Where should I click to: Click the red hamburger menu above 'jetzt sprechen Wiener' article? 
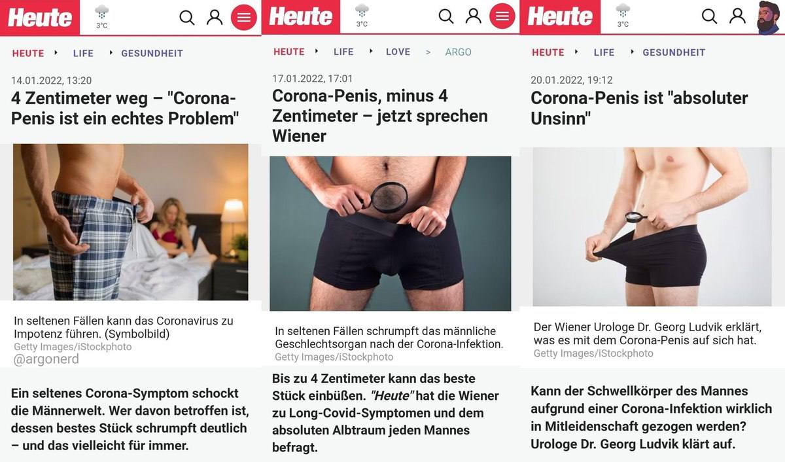pyautogui.click(x=502, y=16)
